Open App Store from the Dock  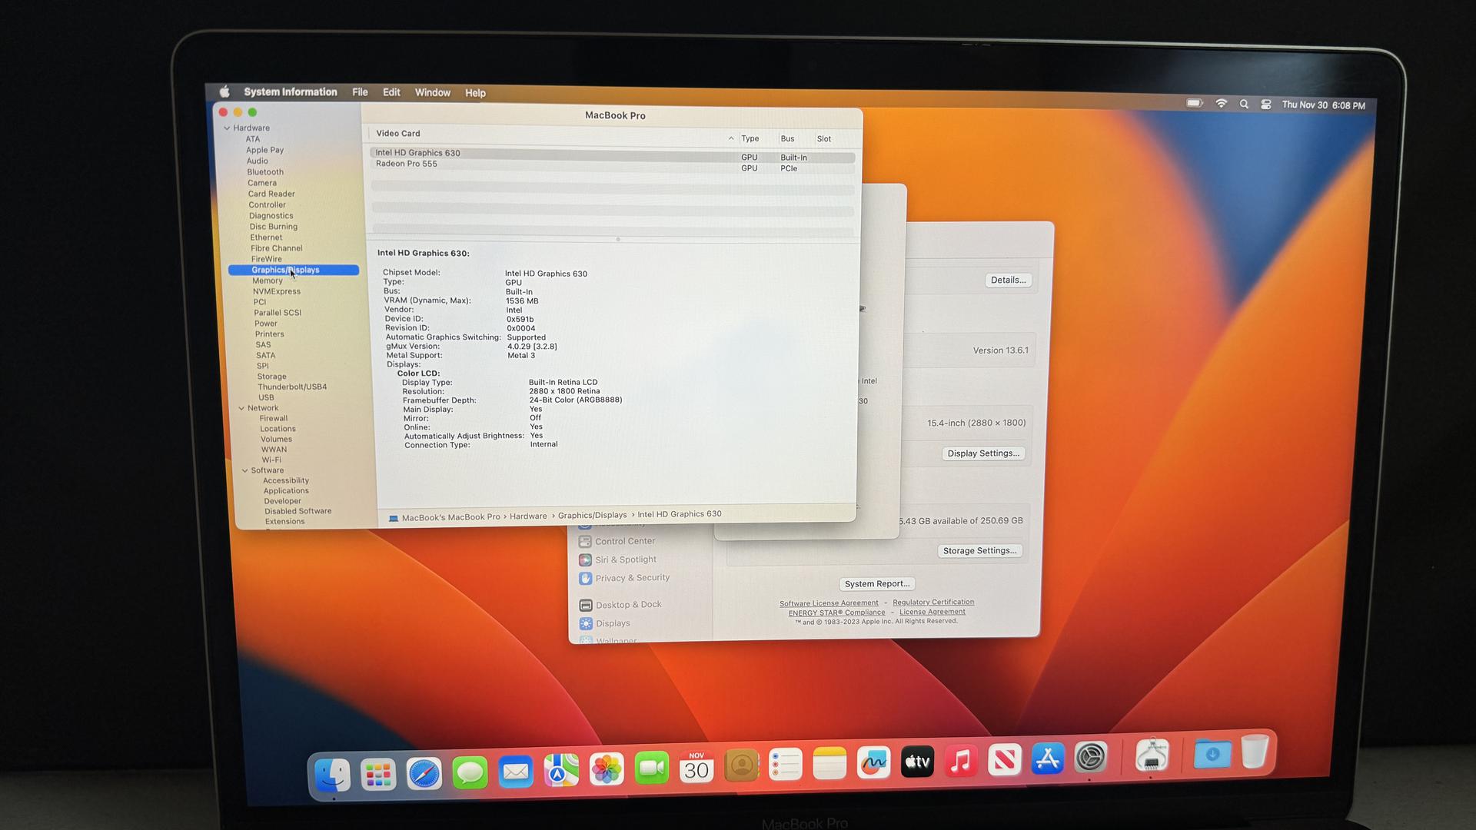(1048, 759)
